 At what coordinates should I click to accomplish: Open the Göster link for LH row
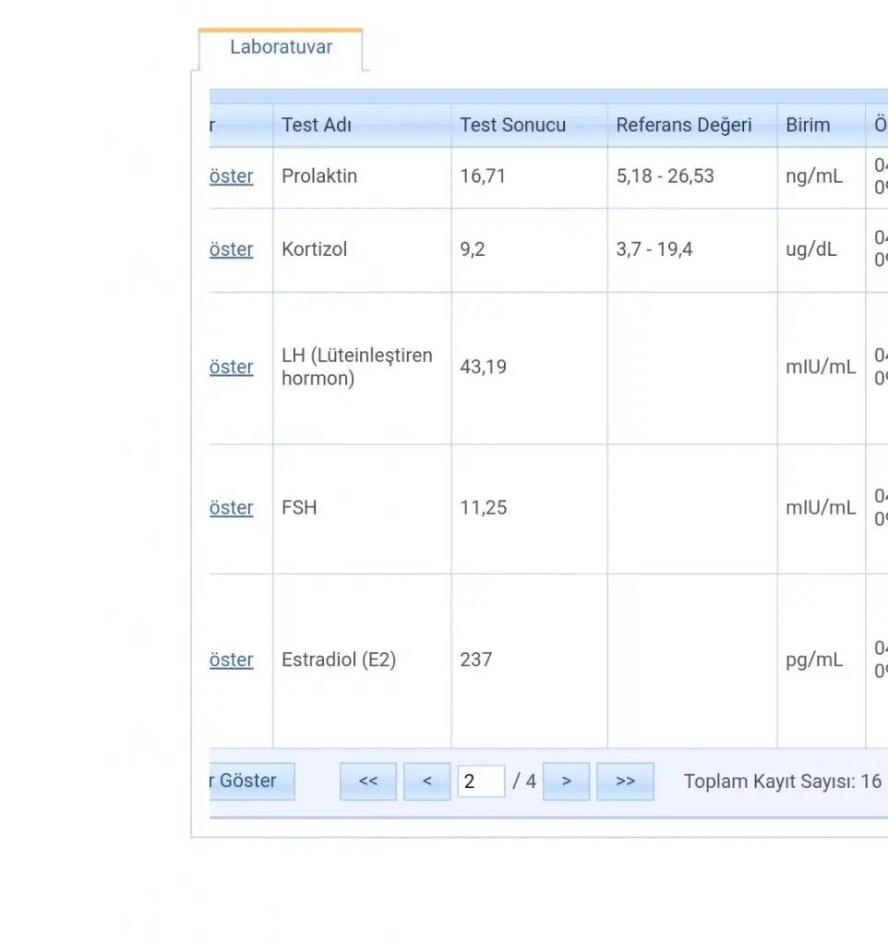coord(231,368)
